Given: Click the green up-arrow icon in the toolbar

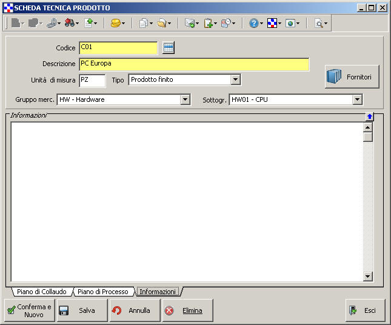Looking at the screenshot, I should point(89,23).
